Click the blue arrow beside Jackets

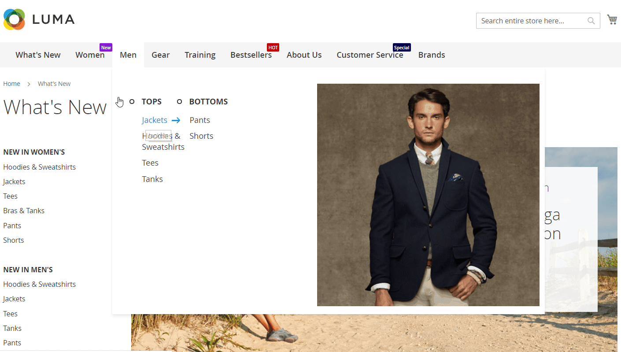click(x=176, y=120)
